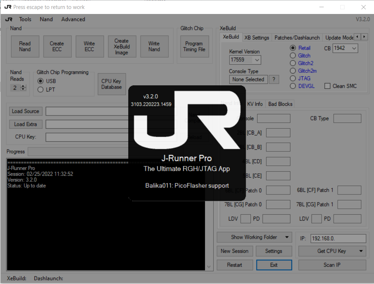Screen dimensions: 374x284
Task: Click the Create ECC button
Action: pyautogui.click(x=57, y=46)
